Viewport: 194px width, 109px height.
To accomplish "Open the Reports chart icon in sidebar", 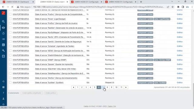I will [3, 45].
